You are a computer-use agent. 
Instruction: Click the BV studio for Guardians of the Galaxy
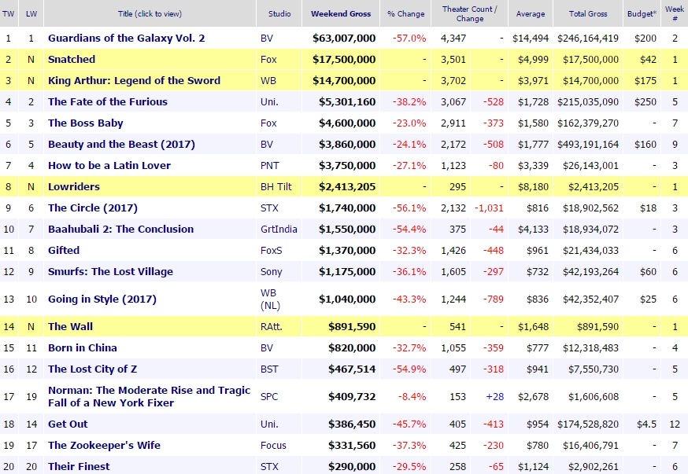click(267, 38)
